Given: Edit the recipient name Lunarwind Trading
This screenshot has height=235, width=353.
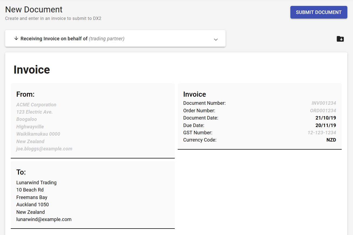Looking at the screenshot, I should [x=36, y=182].
